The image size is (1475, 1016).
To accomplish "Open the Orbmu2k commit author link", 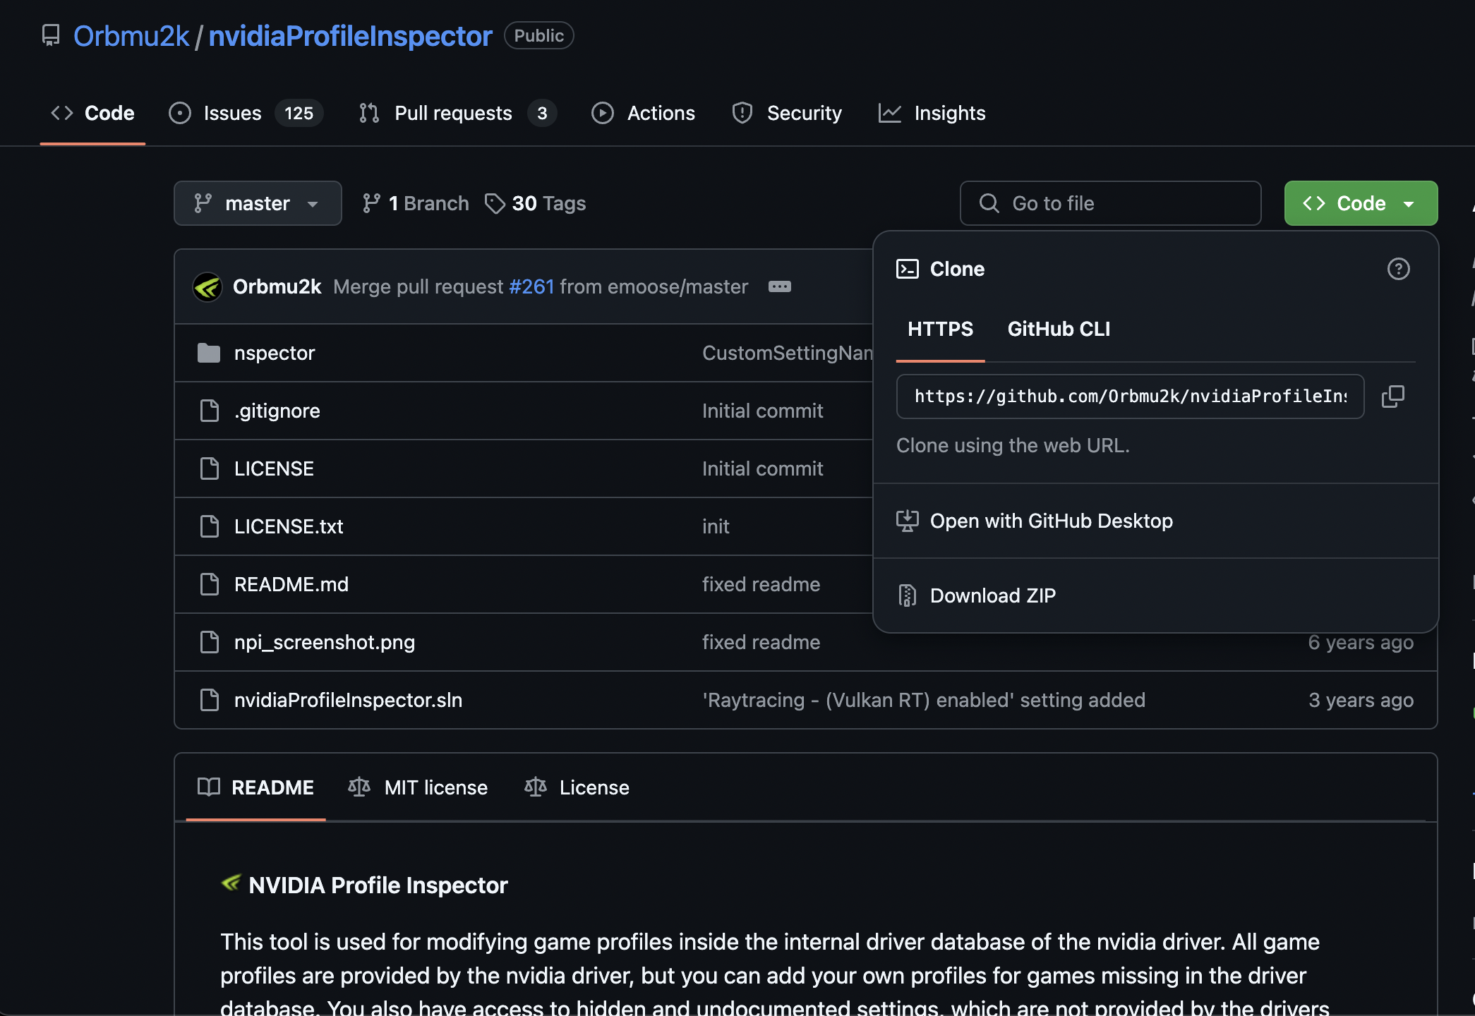I will (x=277, y=286).
